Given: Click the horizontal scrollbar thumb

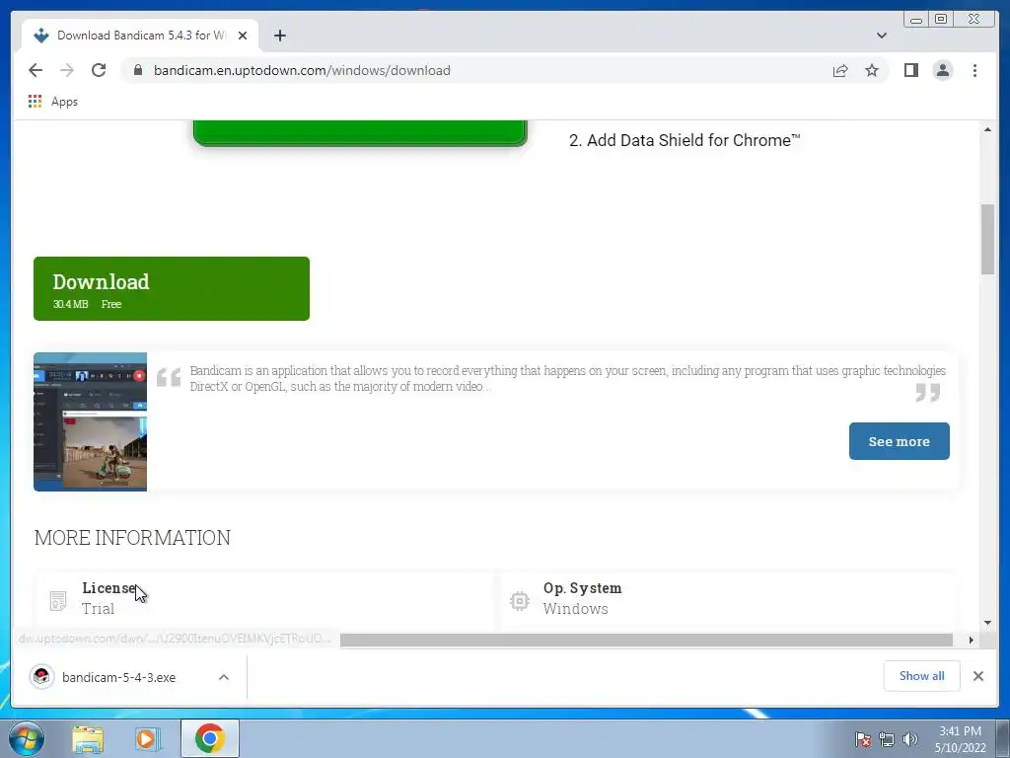Looking at the screenshot, I should 646,640.
